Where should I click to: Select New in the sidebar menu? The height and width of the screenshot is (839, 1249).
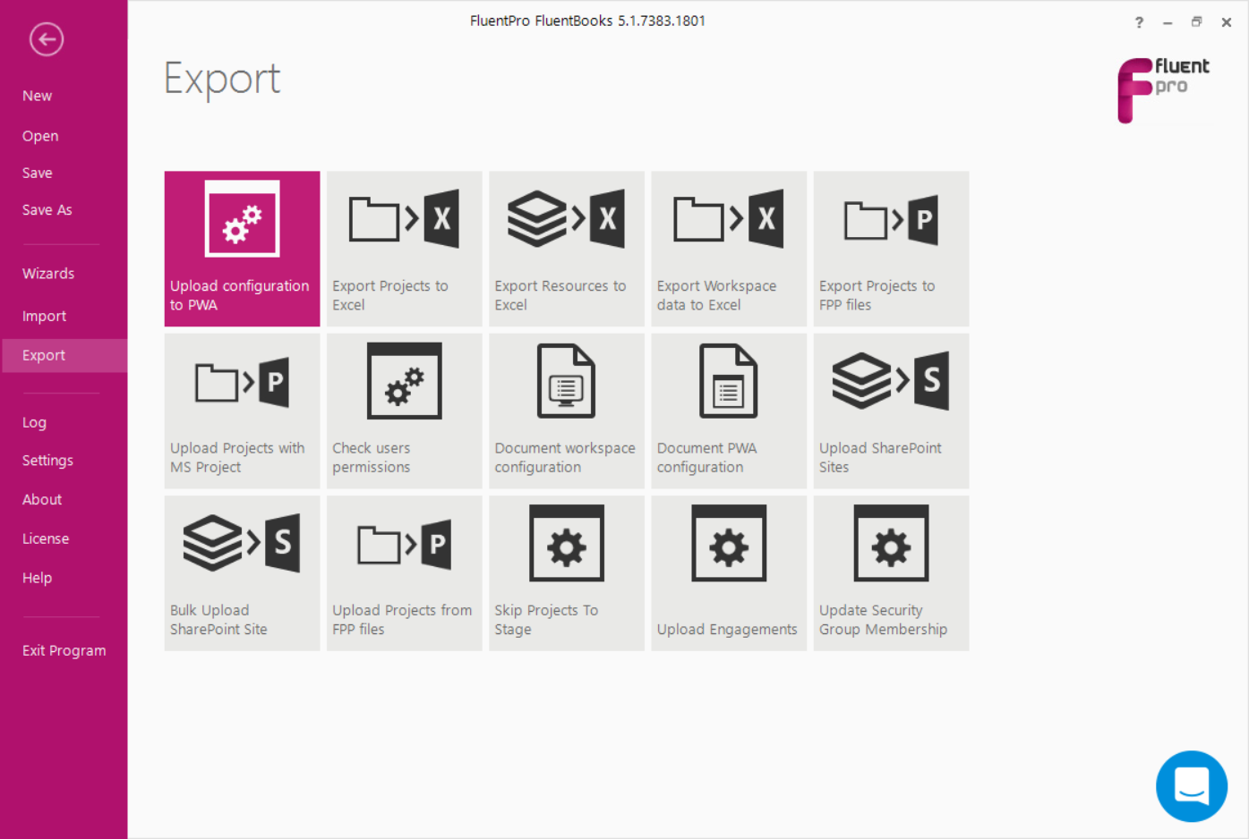[38, 96]
